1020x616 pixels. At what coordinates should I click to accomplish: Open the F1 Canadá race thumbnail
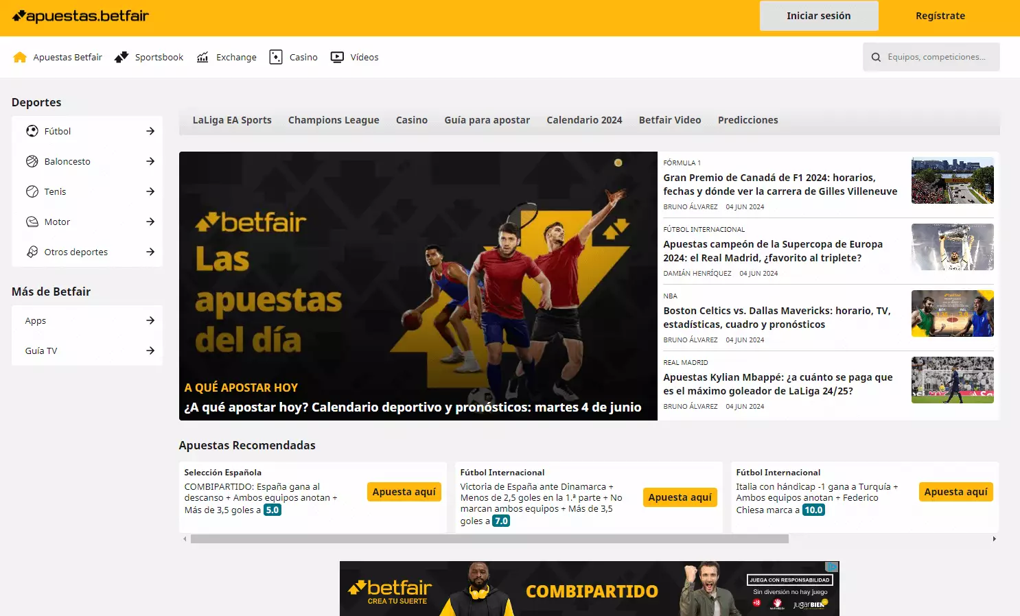pyautogui.click(x=953, y=180)
